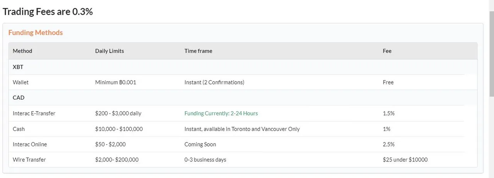
Task: Click the Funding Methods heading
Action: click(36, 33)
